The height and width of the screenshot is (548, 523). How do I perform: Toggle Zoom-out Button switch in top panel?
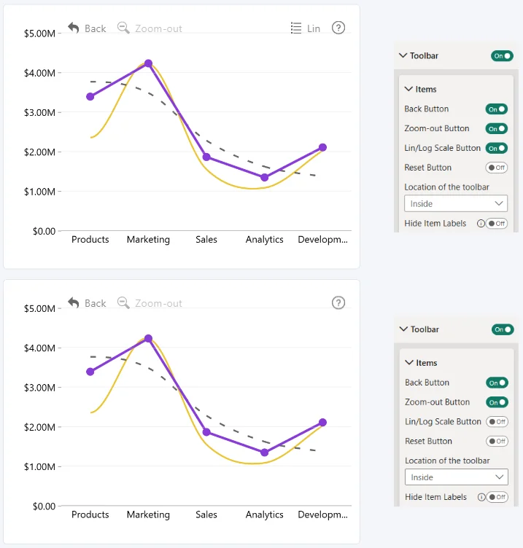click(497, 128)
